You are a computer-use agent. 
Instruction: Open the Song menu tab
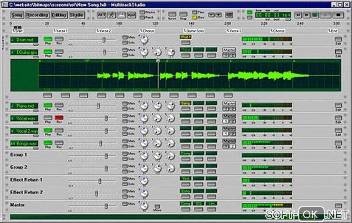17,15
